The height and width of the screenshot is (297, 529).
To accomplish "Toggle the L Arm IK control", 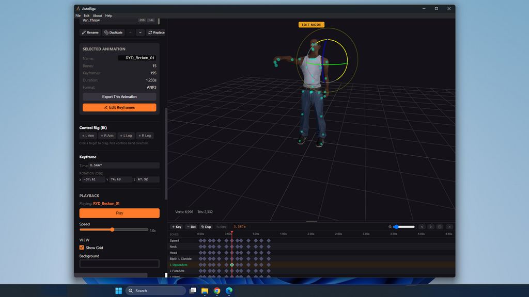I will pyautogui.click(x=88, y=136).
